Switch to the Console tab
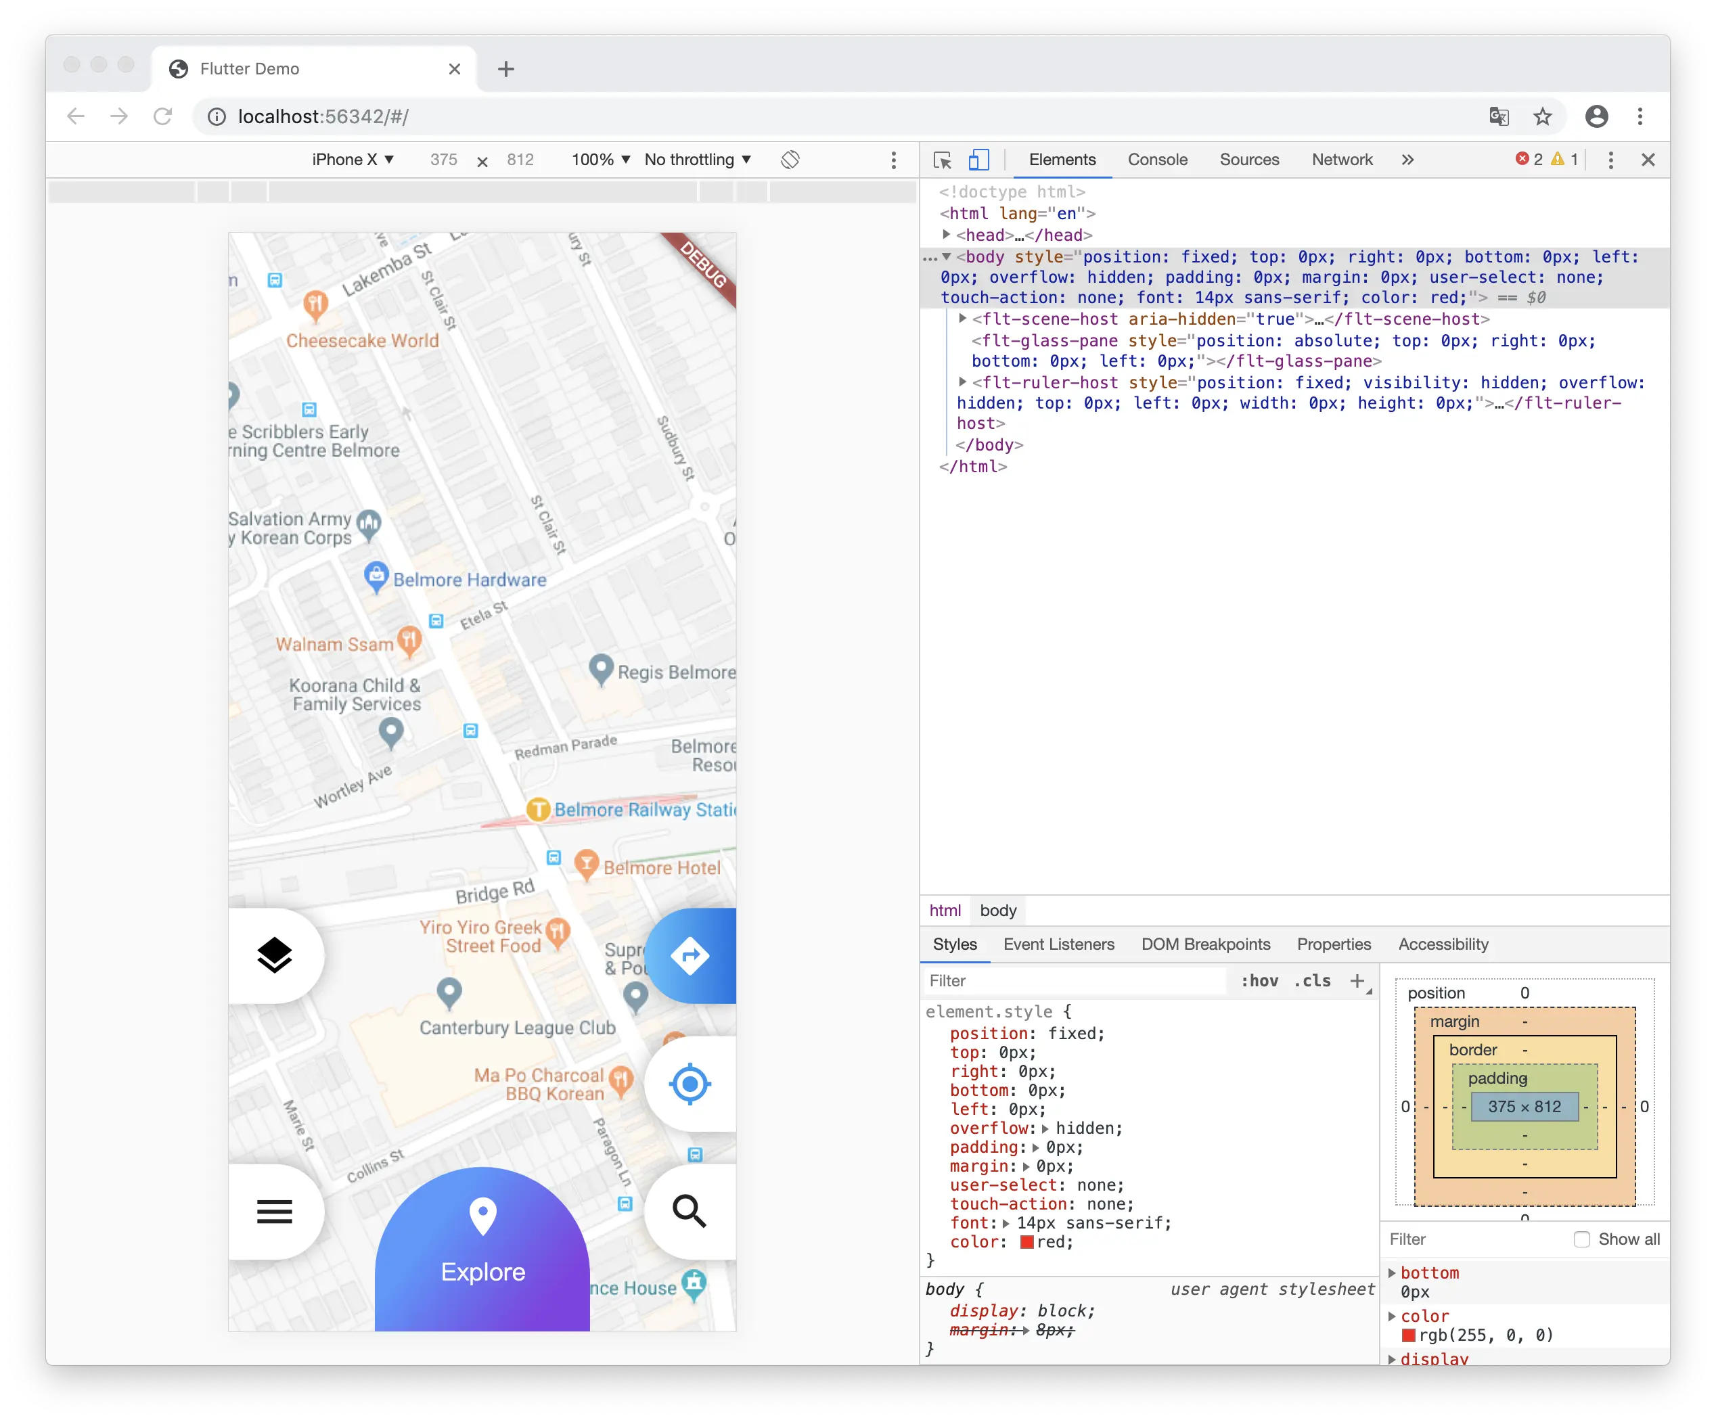The height and width of the screenshot is (1422, 1716). (x=1157, y=160)
